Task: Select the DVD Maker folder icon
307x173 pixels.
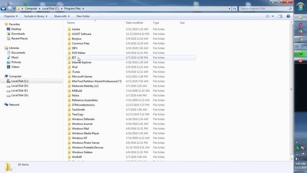Action: point(69,53)
